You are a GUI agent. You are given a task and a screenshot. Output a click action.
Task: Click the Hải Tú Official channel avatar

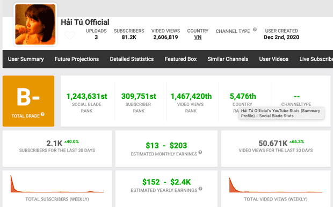(x=35, y=24)
